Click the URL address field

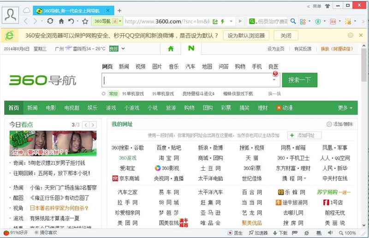point(167,21)
